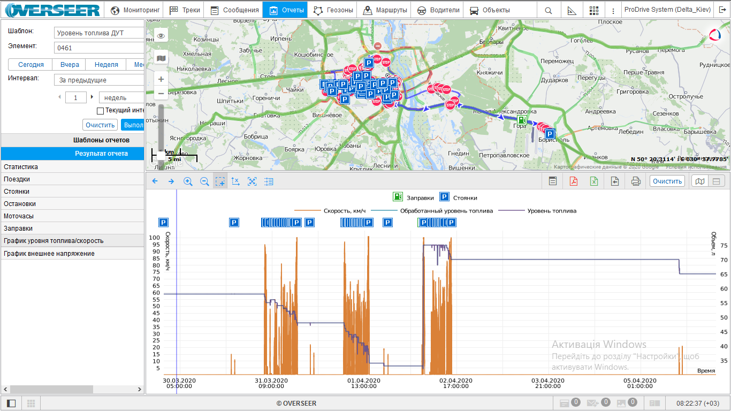Viewport: 731px width, 411px height.
Task: Zoom in on the chart
Action: point(188,181)
